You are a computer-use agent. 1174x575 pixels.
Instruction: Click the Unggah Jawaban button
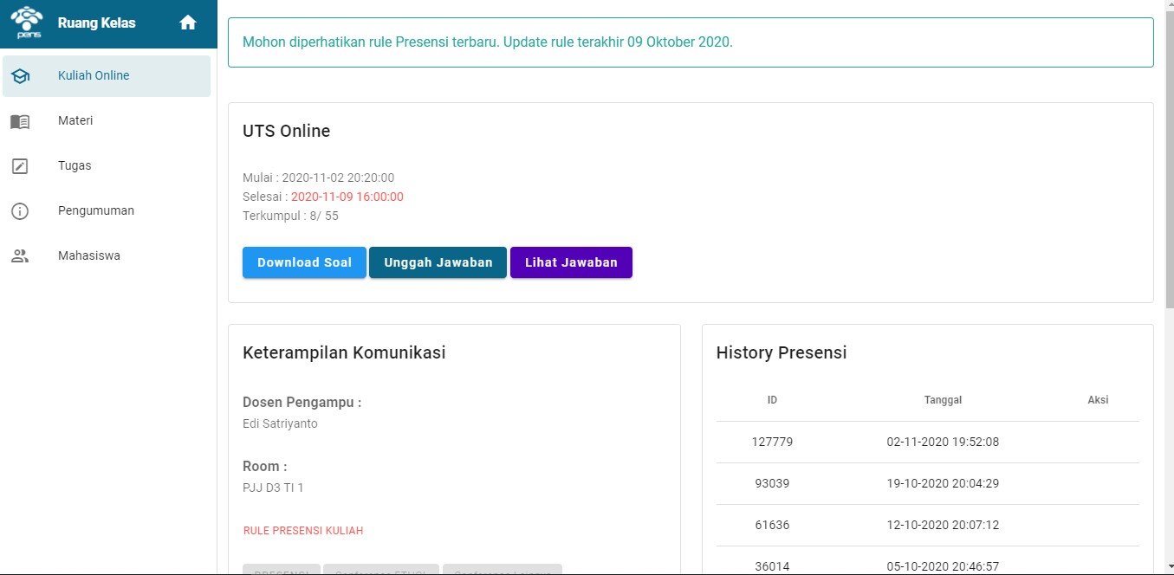pos(438,262)
